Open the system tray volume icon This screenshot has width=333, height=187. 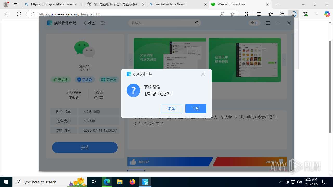click(299, 182)
